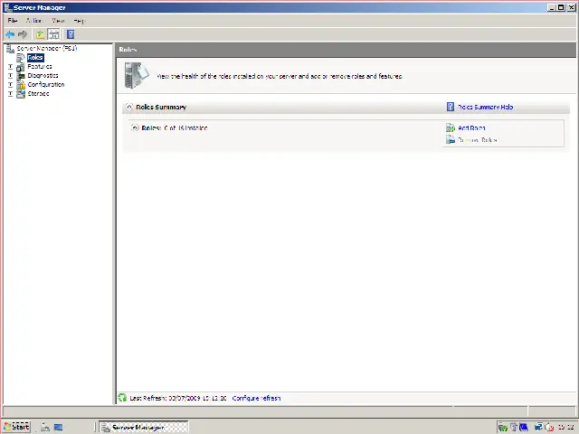Image resolution: width=579 pixels, height=434 pixels.
Task: Select the Roles tree item label
Action: click(x=35, y=58)
